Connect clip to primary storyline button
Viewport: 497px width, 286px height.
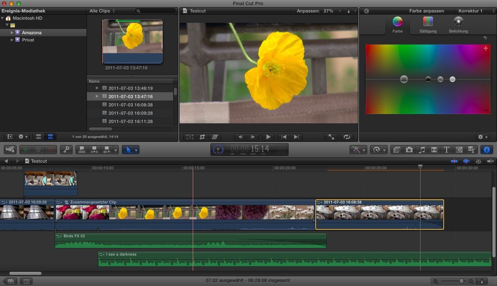pos(82,150)
